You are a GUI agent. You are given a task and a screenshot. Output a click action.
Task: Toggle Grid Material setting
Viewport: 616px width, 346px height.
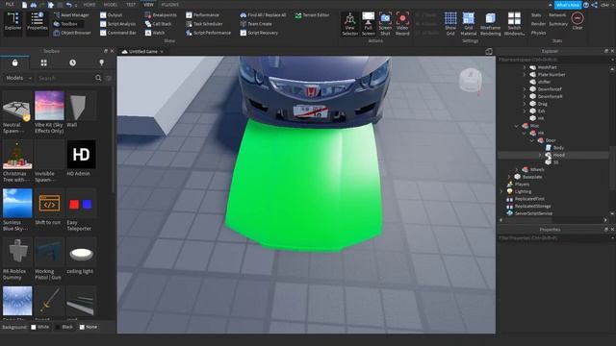tap(469, 24)
